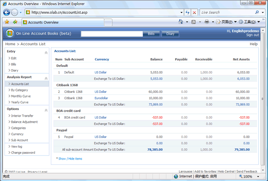Click the Eurodollar currency link

[101, 98]
